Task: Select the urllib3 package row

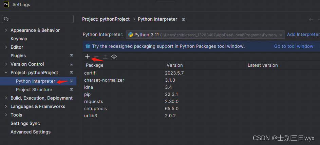Action: (x=202, y=116)
